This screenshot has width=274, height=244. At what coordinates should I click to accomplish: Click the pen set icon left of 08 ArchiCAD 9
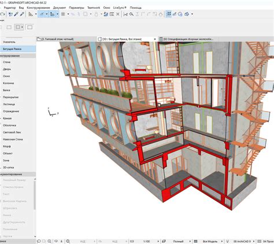(228, 241)
